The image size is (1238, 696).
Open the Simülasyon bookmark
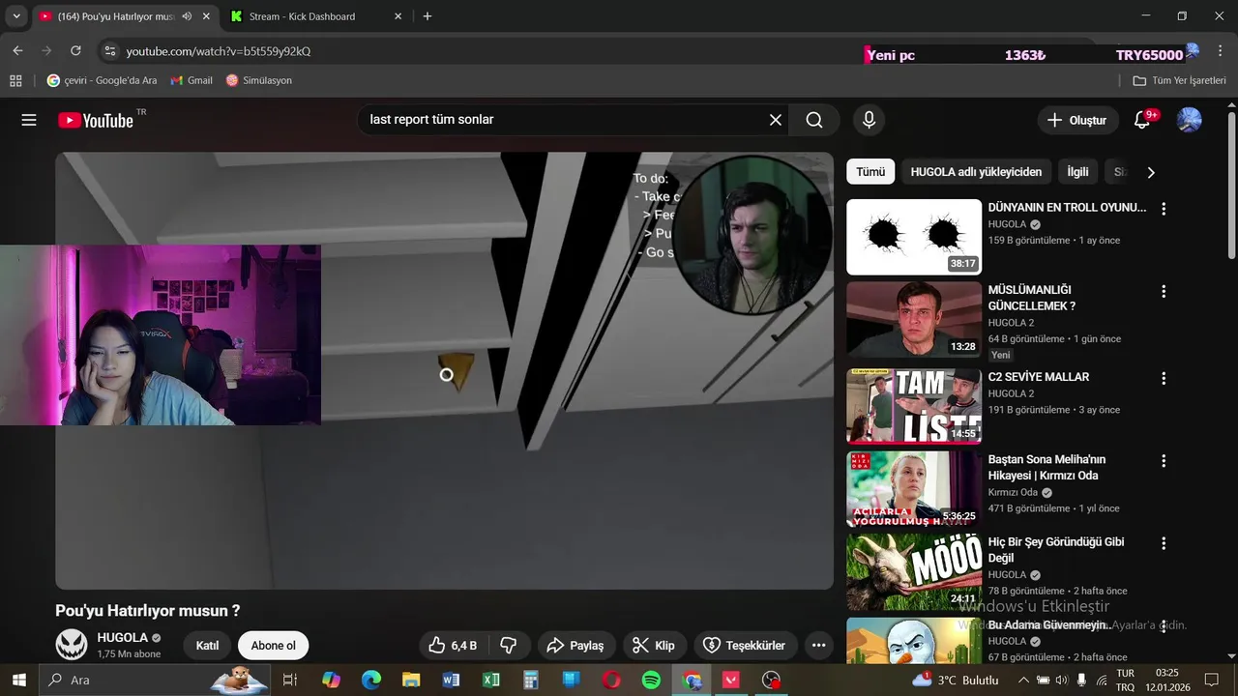tap(259, 80)
